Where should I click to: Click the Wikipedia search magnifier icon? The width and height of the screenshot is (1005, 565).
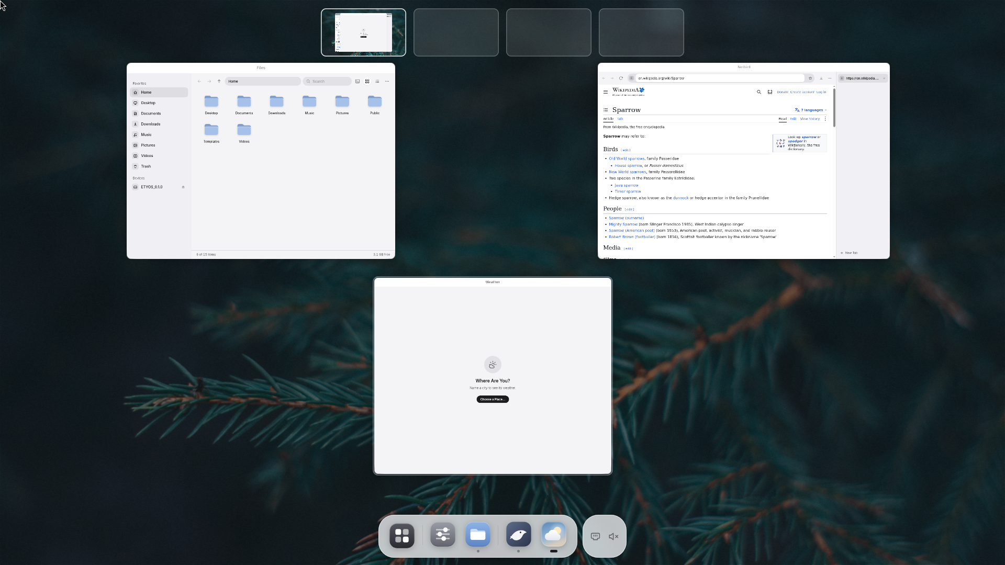point(759,92)
